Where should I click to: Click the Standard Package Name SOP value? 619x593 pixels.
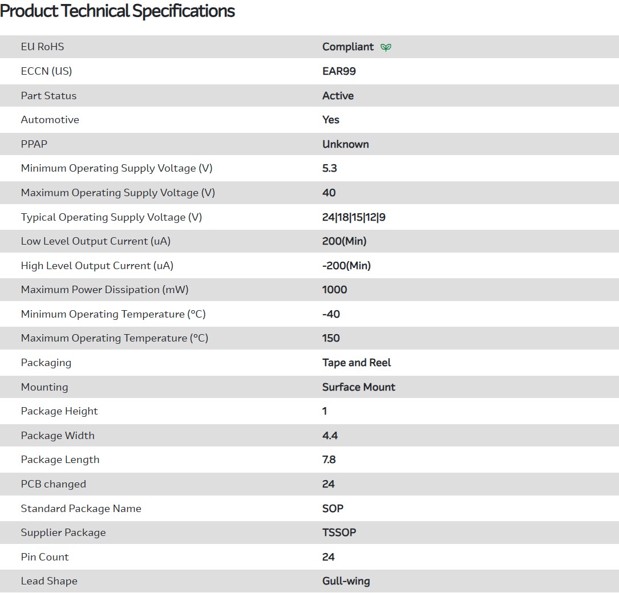pyautogui.click(x=333, y=509)
